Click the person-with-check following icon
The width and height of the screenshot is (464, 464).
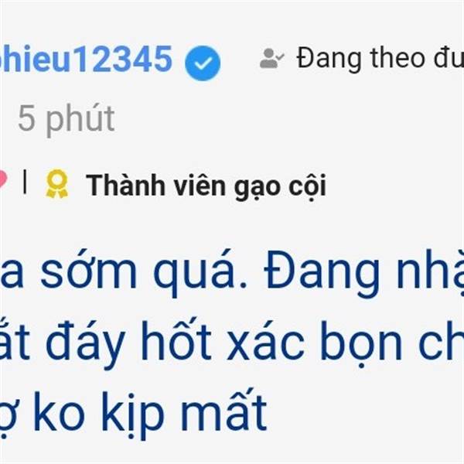click(271, 58)
